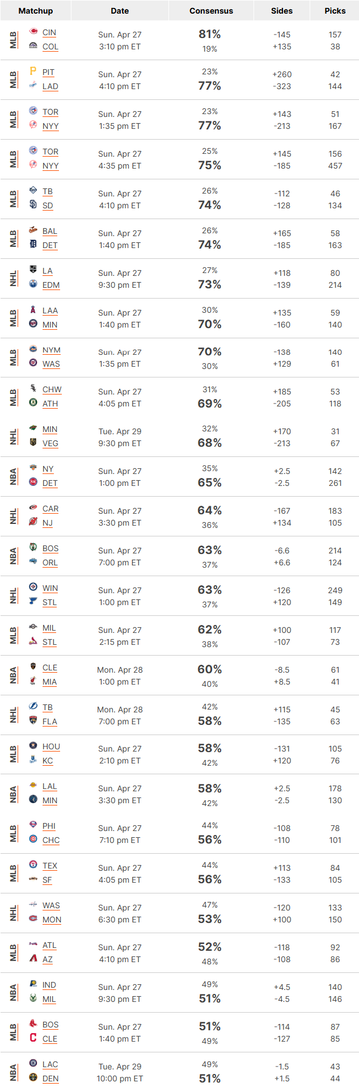Open the VEG team link
The height and width of the screenshot is (1091, 359).
click(x=50, y=443)
